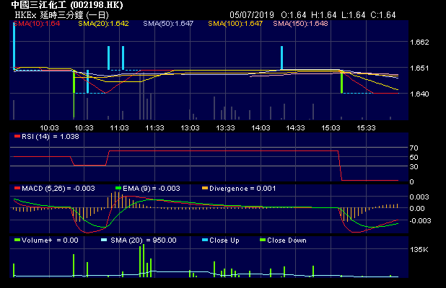Image resolution: width=446 pixels, height=288 pixels.
Task: Click the Close Down legend label
Action: (287, 240)
